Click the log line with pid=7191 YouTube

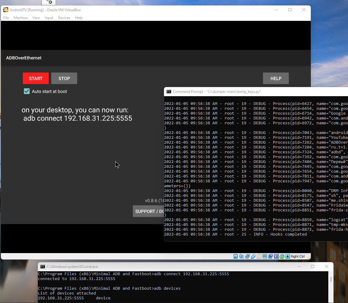click(256, 138)
